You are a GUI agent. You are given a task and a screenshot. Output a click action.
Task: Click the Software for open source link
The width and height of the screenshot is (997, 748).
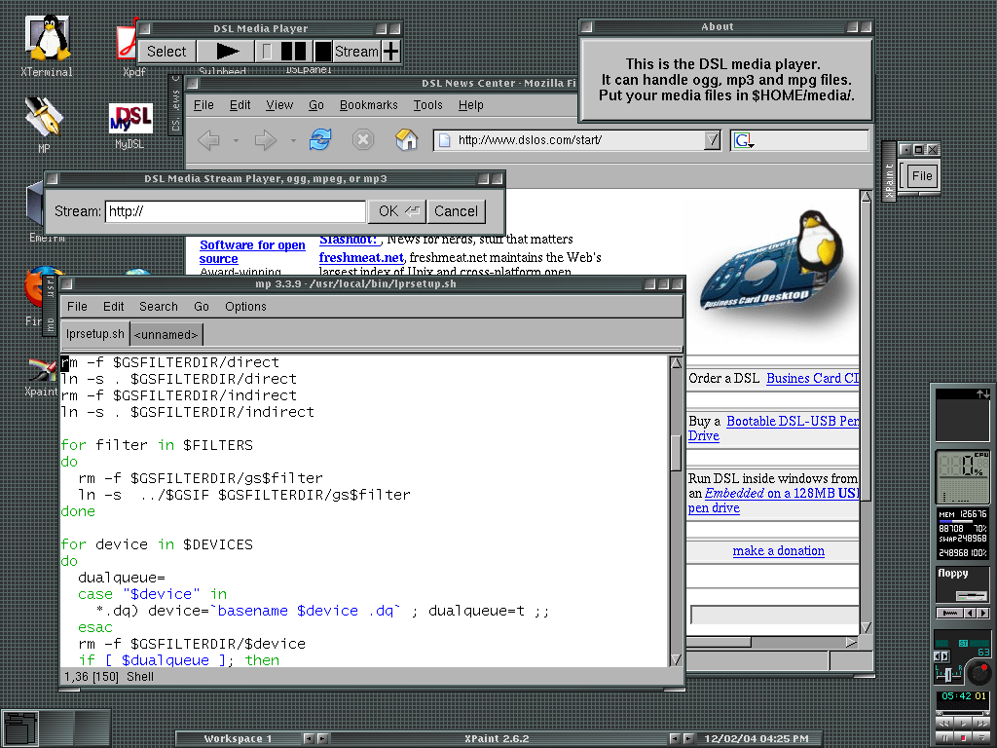pyautogui.click(x=252, y=252)
